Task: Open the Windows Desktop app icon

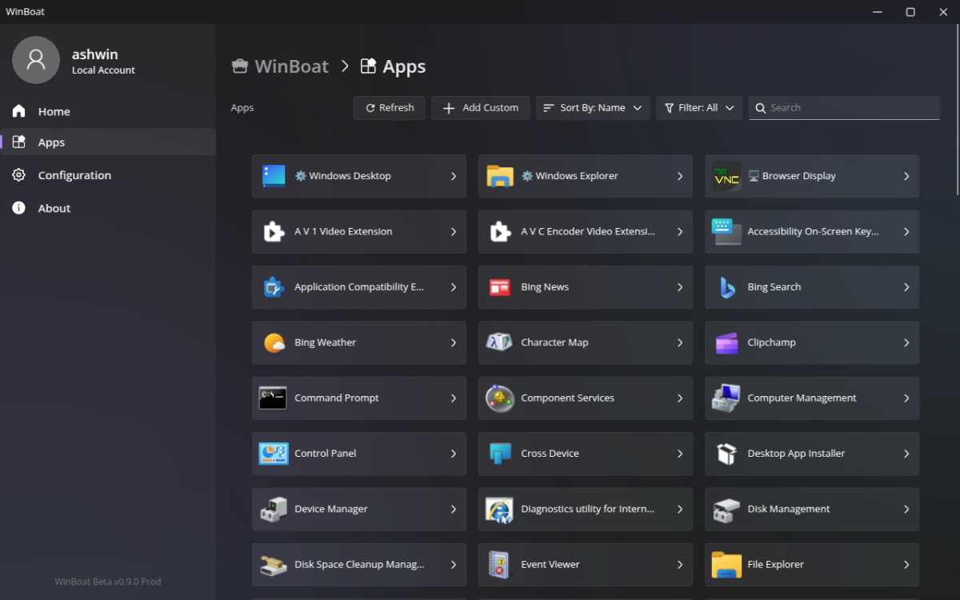Action: pyautogui.click(x=273, y=176)
